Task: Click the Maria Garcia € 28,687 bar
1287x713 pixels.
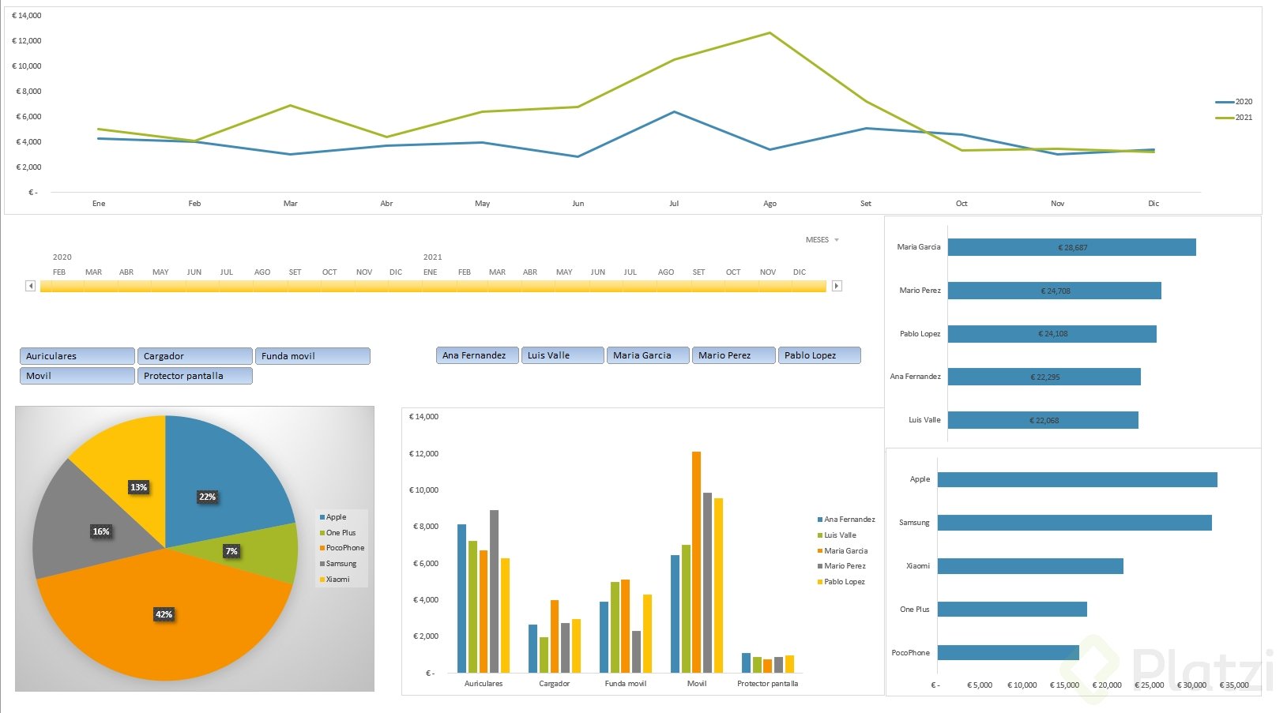Action: pyautogui.click(x=1072, y=247)
